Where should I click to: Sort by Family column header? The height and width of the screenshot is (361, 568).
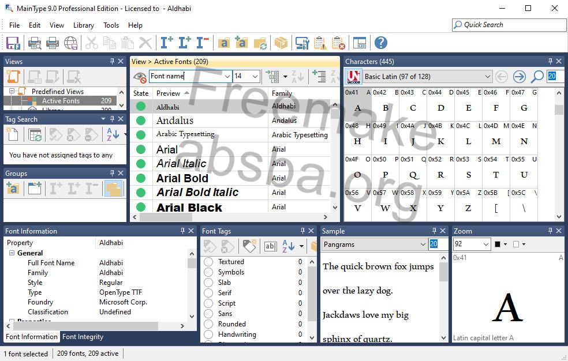(299, 93)
